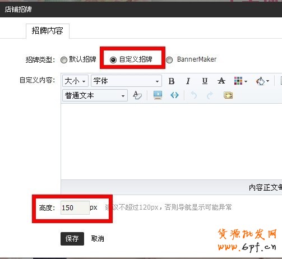Image resolution: width=282 pixels, height=259 pixels.
Task: Clear text formatting with eraser icon
Action: pyautogui.click(x=137, y=95)
